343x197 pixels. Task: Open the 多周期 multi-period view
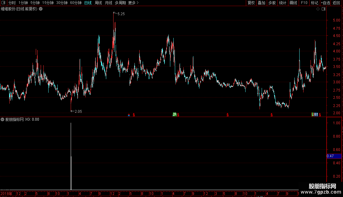(120, 3)
